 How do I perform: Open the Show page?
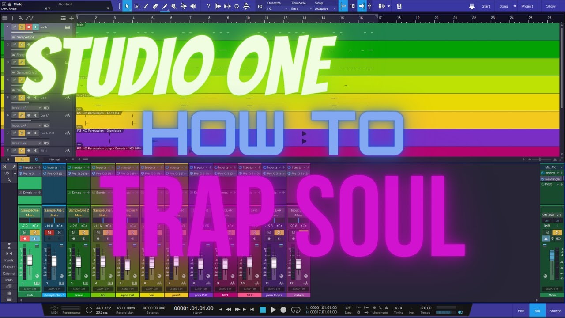(x=551, y=6)
